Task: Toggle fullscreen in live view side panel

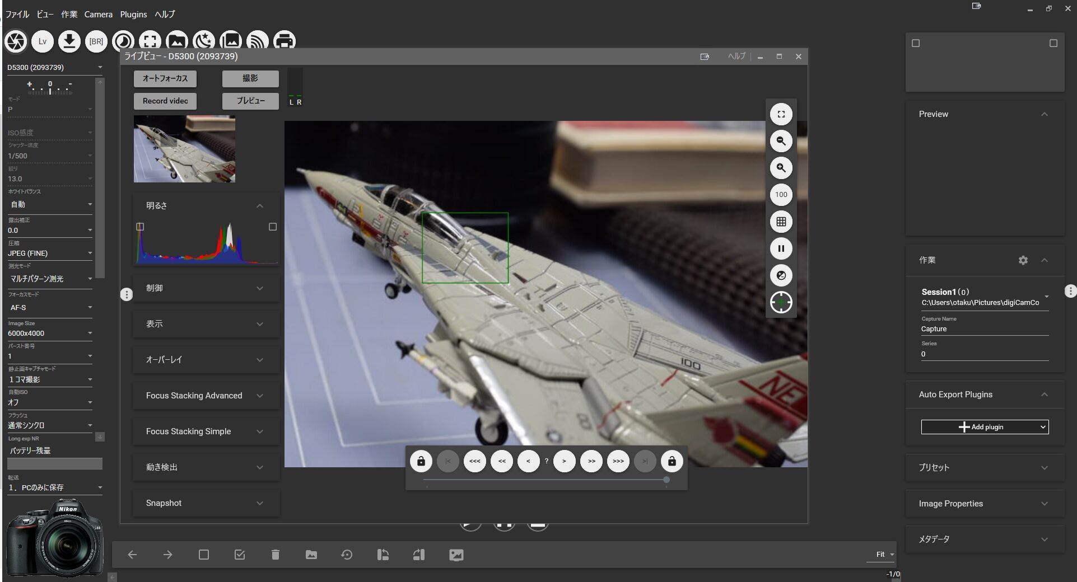Action: (x=781, y=114)
